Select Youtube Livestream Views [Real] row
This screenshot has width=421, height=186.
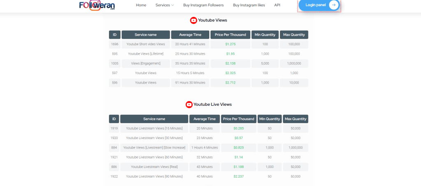coord(208,167)
